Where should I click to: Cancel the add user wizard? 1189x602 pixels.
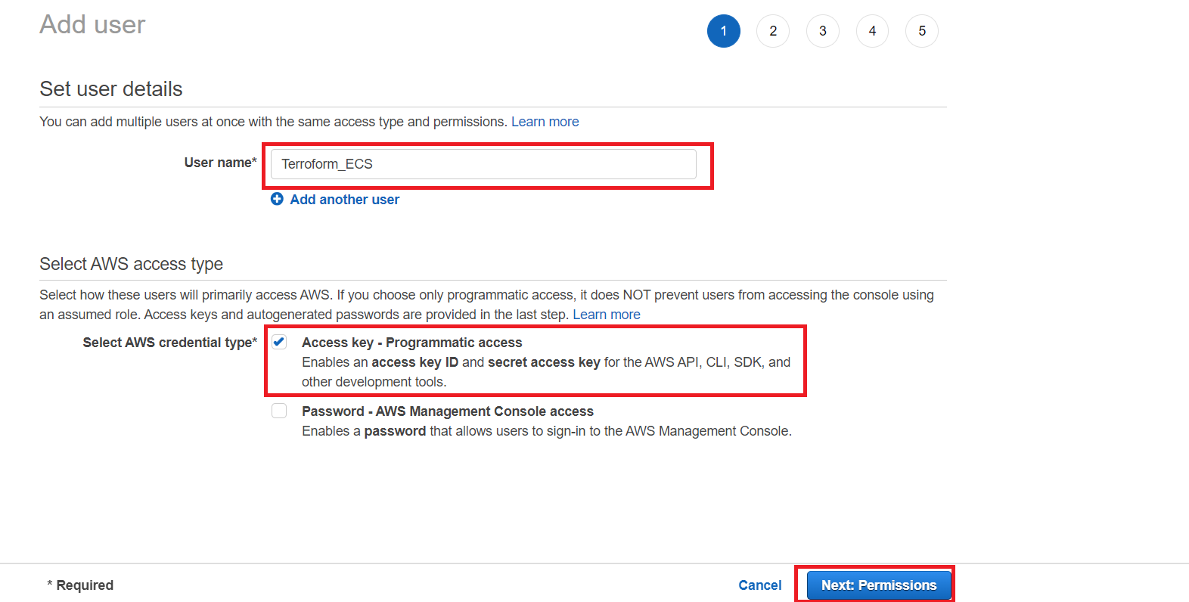[x=759, y=585]
